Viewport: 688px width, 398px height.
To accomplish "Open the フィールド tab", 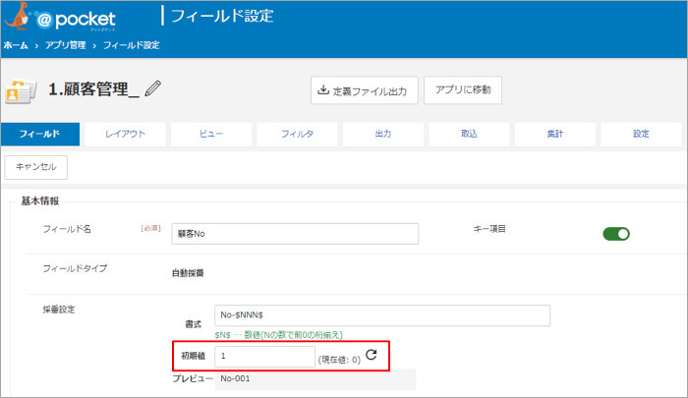I will 40,134.
